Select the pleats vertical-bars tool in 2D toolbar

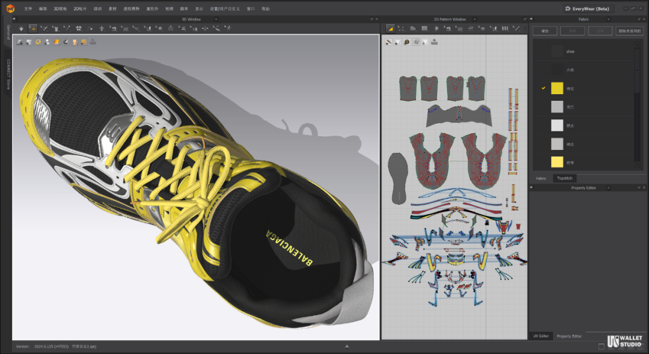click(x=505, y=29)
